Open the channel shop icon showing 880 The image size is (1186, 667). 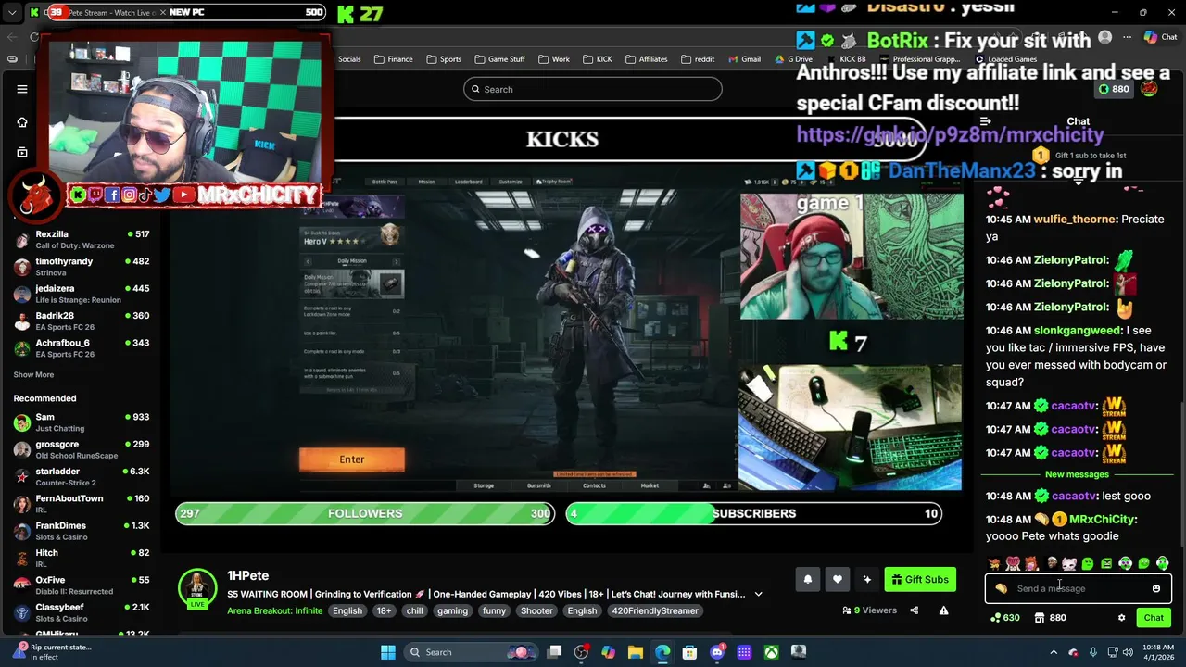(x=1050, y=618)
